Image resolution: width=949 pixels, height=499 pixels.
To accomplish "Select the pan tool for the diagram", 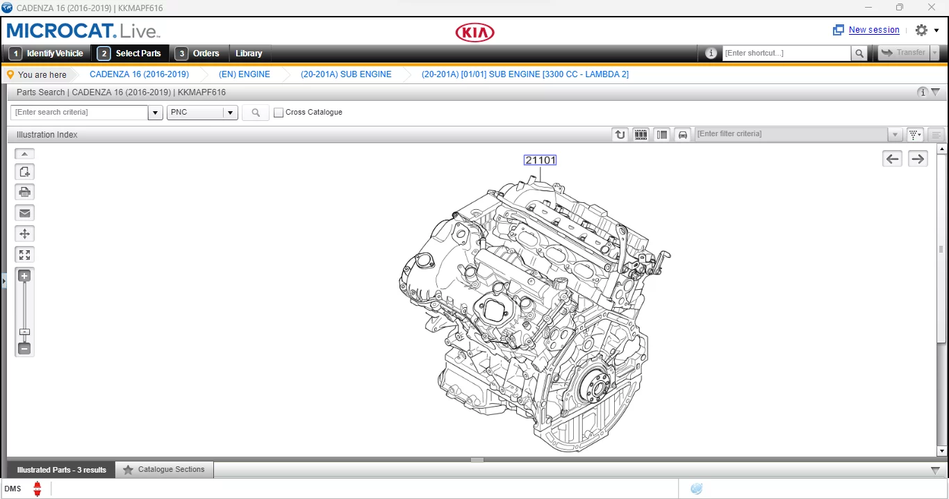I will pyautogui.click(x=24, y=234).
